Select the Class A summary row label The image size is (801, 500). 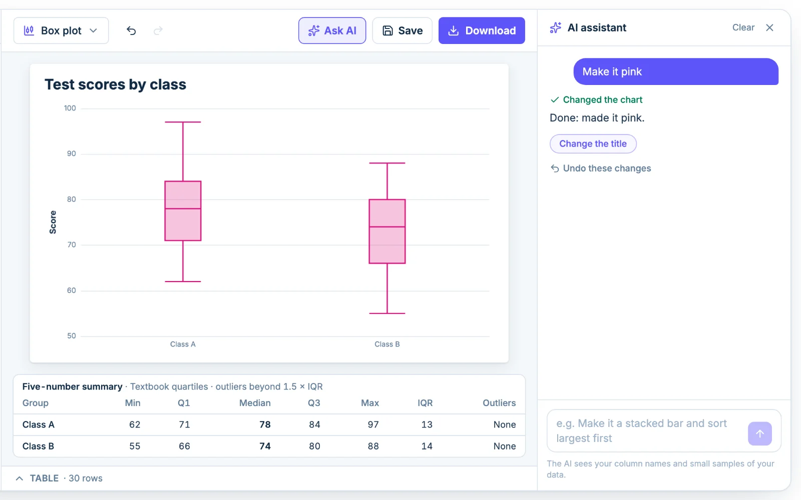39,424
